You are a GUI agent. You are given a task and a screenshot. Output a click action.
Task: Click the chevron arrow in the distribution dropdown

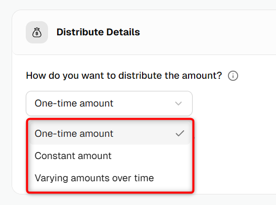pos(178,104)
